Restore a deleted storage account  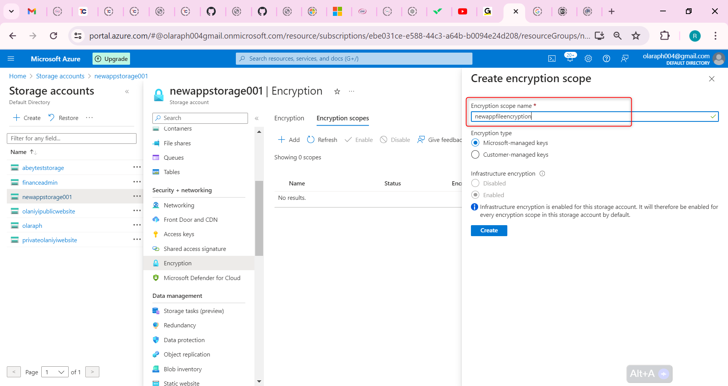[x=63, y=118]
